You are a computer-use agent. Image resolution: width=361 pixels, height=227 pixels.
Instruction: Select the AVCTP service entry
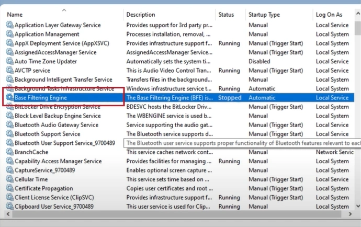pyautogui.click(x=32, y=70)
